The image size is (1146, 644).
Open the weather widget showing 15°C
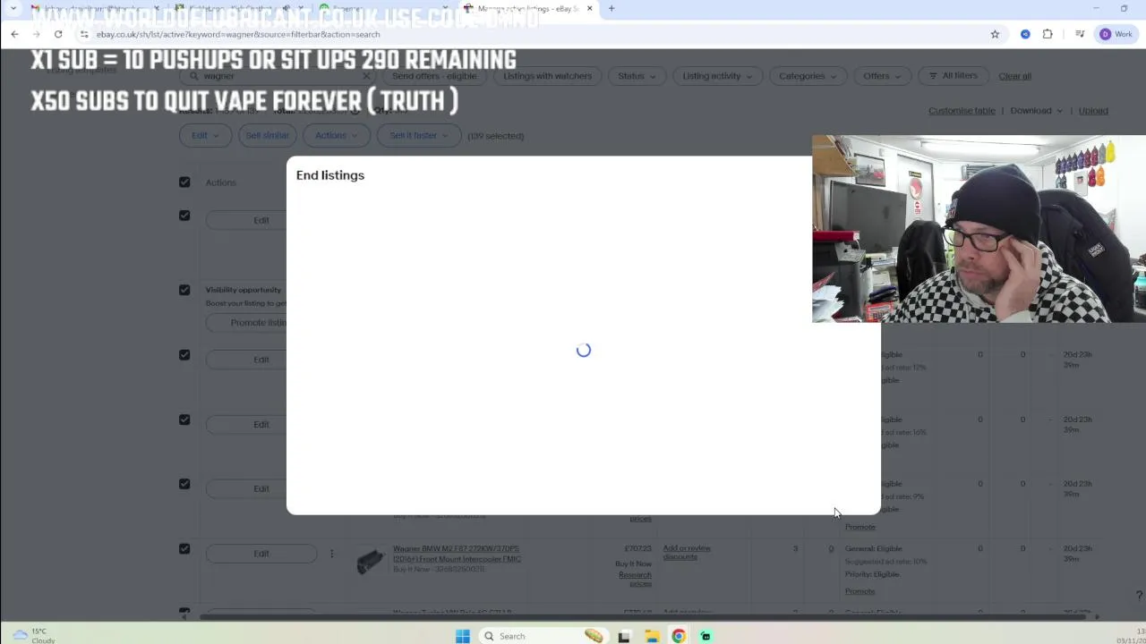pyautogui.click(x=34, y=635)
